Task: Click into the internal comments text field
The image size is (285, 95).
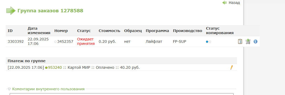Action: click(122, 94)
